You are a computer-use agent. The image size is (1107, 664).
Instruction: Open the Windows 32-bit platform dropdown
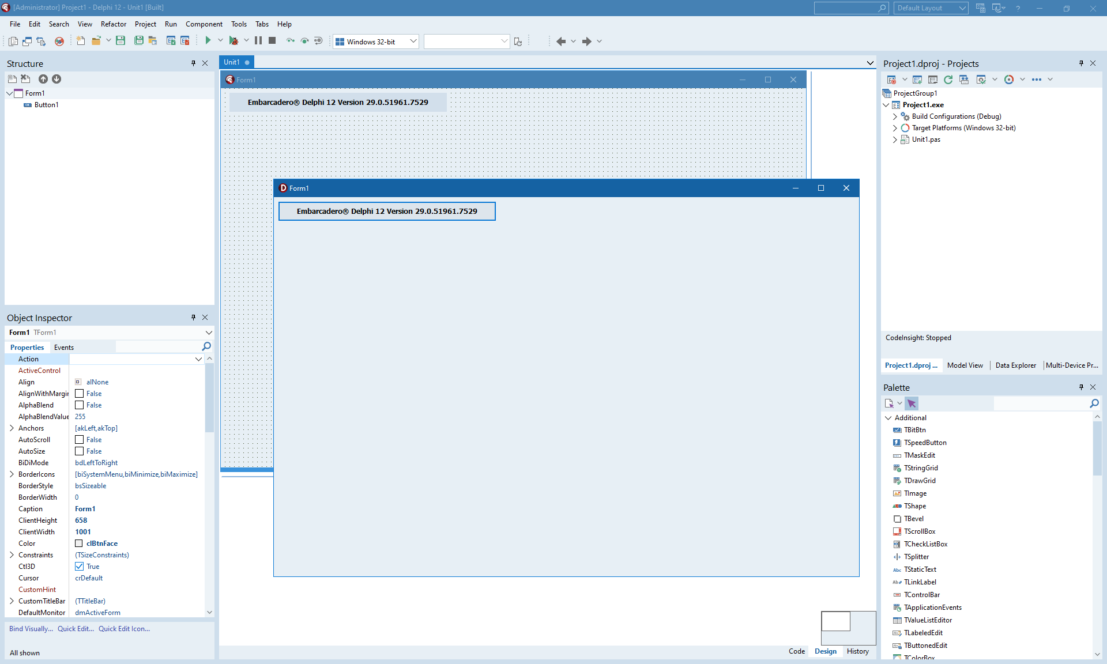[x=413, y=41]
